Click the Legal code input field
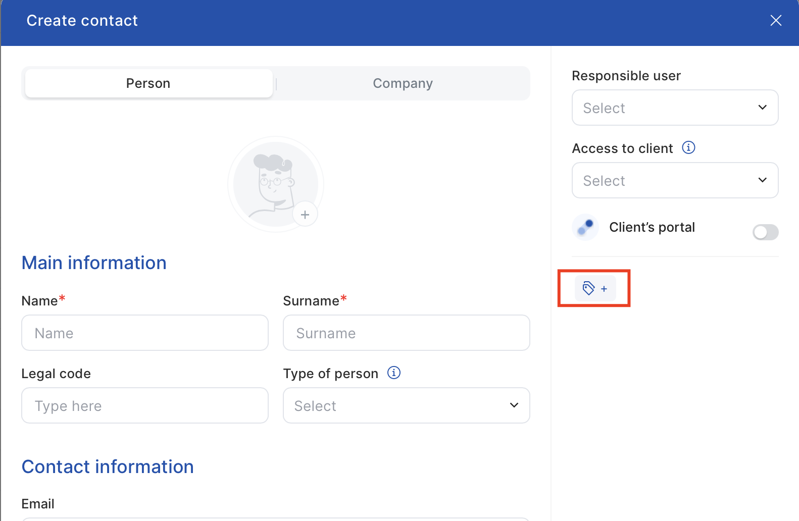Viewport: 799px width, 521px height. tap(145, 405)
